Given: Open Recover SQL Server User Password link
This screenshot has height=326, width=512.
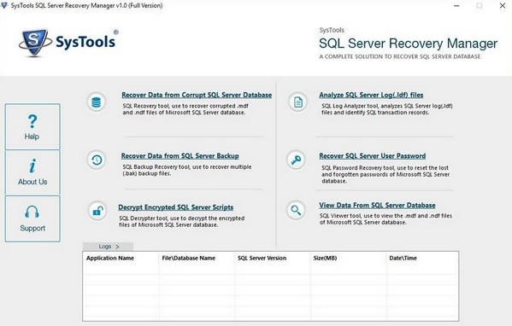Looking at the screenshot, I should [372, 156].
